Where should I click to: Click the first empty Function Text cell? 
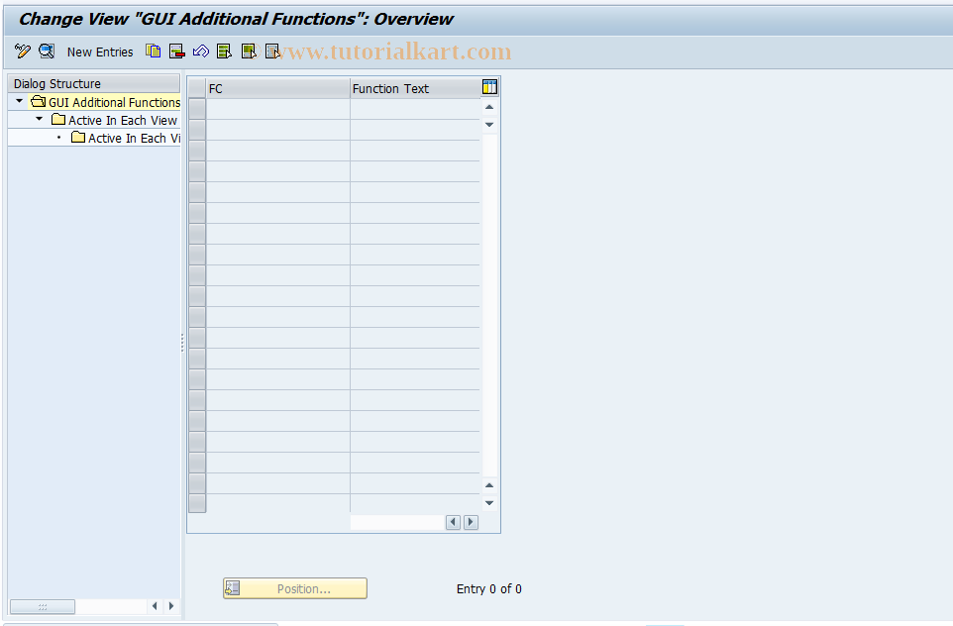pos(415,109)
